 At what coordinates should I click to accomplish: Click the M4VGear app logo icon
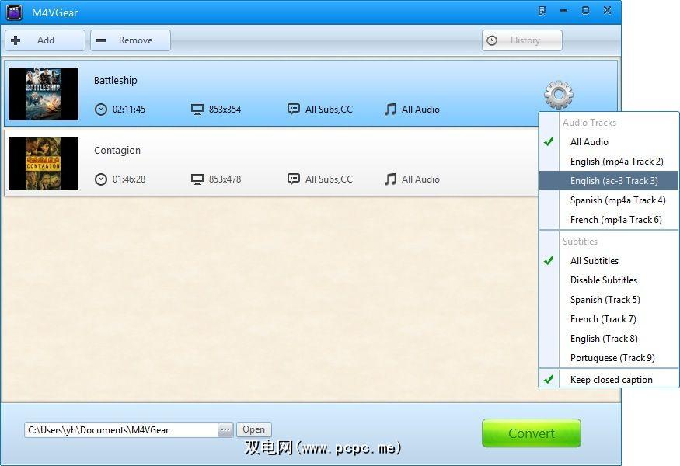[14, 12]
